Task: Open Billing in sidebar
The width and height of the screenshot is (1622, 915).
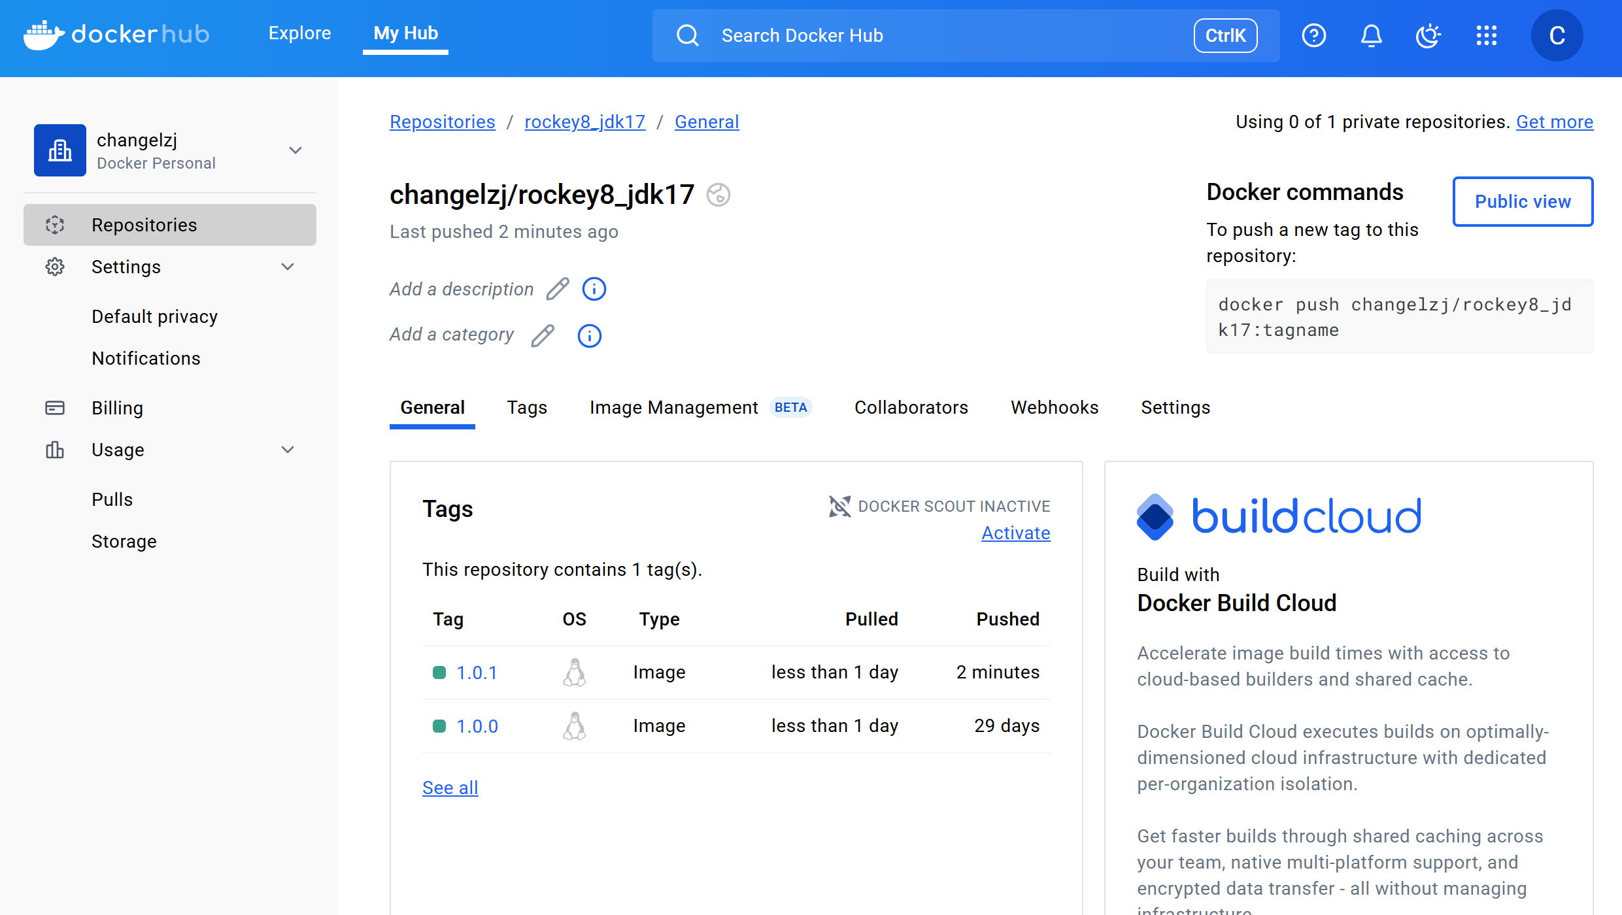Action: (117, 408)
